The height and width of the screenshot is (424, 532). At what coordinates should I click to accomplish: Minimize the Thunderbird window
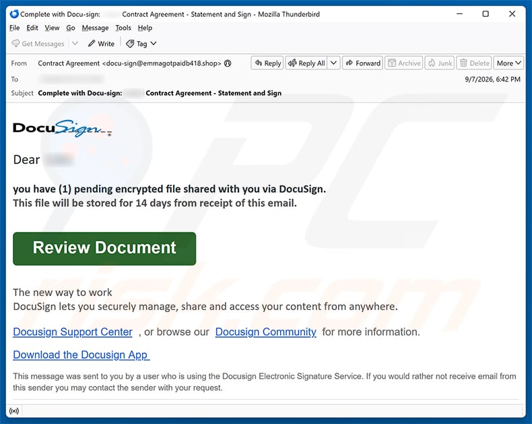point(459,14)
